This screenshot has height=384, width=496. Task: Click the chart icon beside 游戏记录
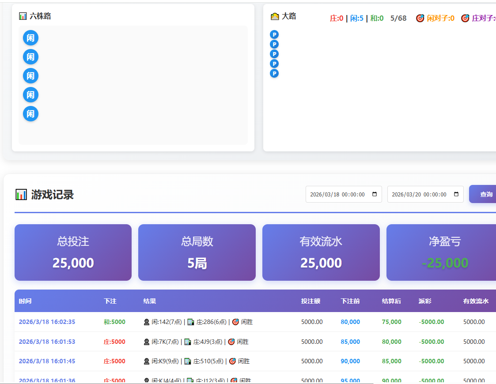(x=21, y=195)
